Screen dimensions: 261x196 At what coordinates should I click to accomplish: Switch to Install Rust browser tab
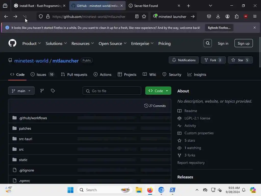click(x=40, y=6)
